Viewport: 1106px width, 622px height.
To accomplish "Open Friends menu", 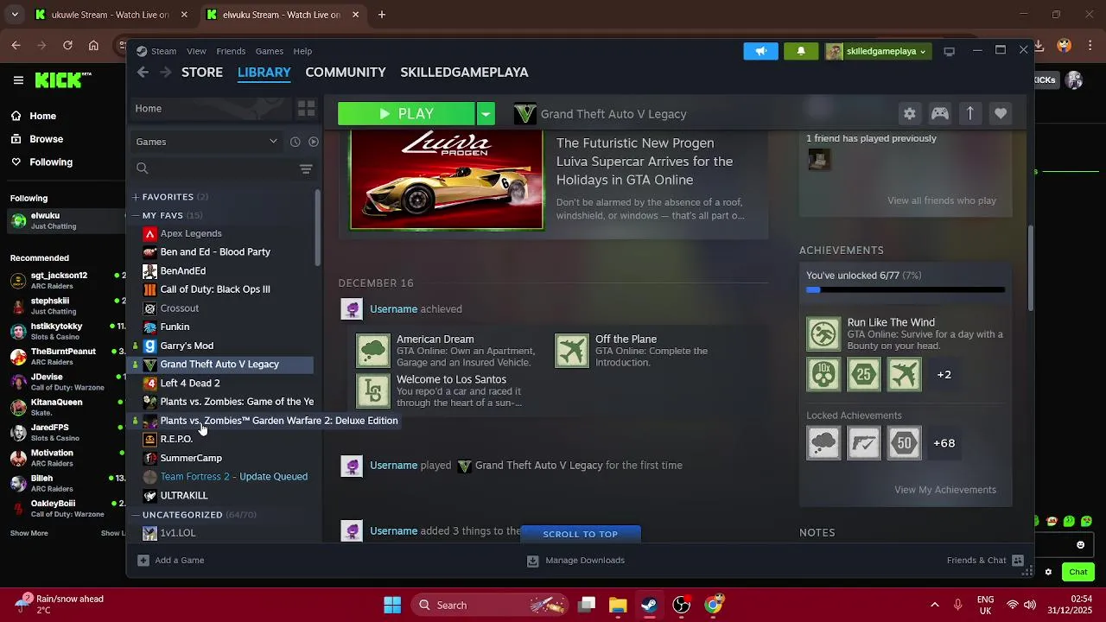I will coord(231,51).
